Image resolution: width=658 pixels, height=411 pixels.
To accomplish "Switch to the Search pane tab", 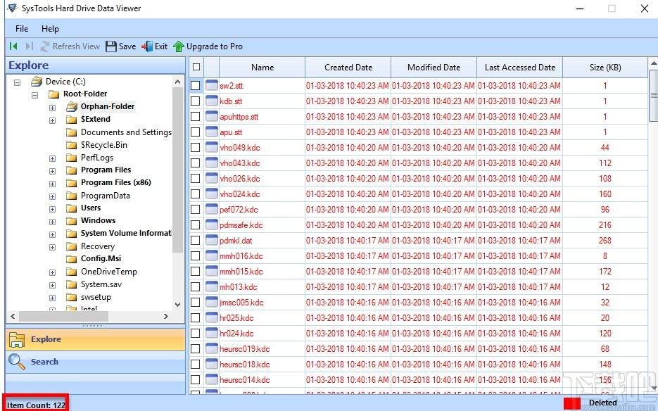I will (x=95, y=362).
